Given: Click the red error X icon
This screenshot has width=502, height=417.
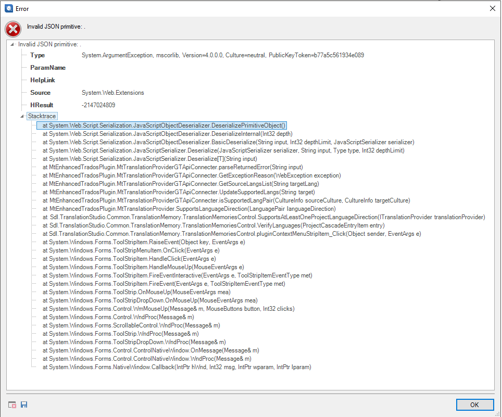Looking at the screenshot, I should (13, 28).
